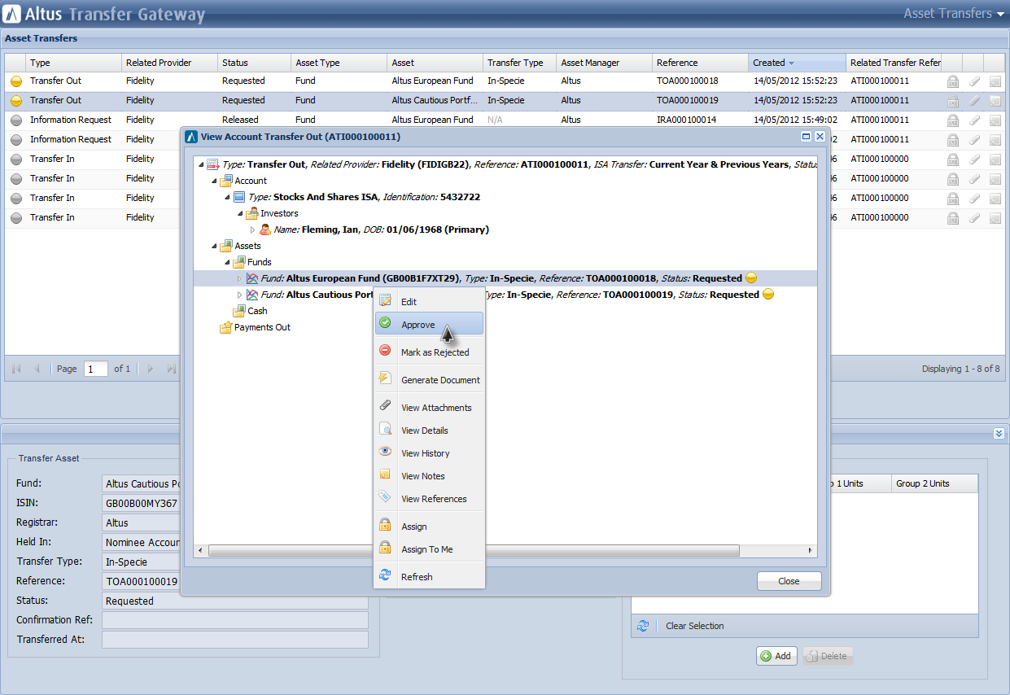Click the notes icon in row IRA000100014
This screenshot has height=695, width=1010.
coord(995,120)
